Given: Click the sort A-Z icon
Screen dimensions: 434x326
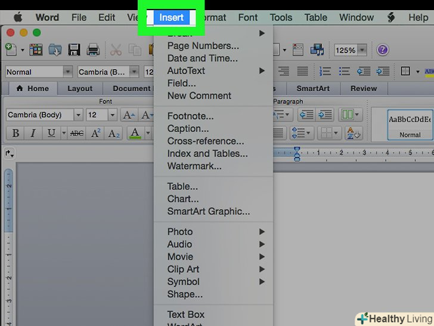Looking at the screenshot, I should [x=354, y=133].
